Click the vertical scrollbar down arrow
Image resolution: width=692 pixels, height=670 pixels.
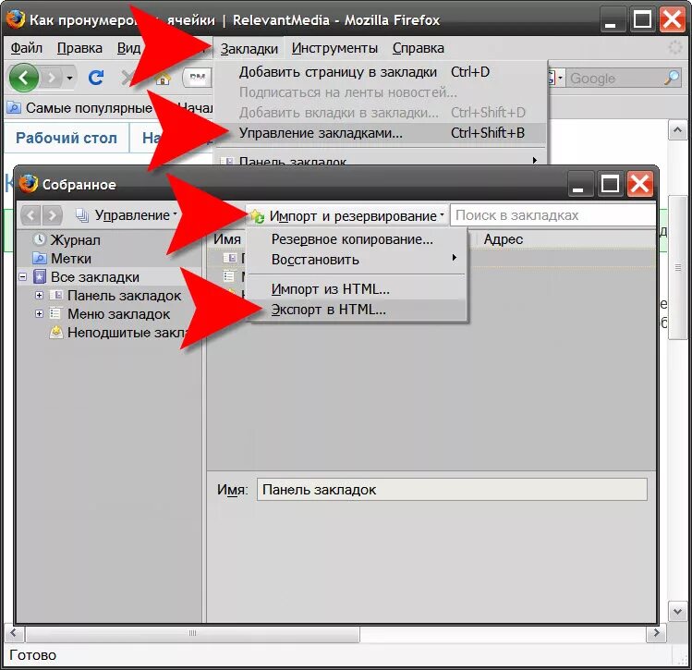[677, 611]
